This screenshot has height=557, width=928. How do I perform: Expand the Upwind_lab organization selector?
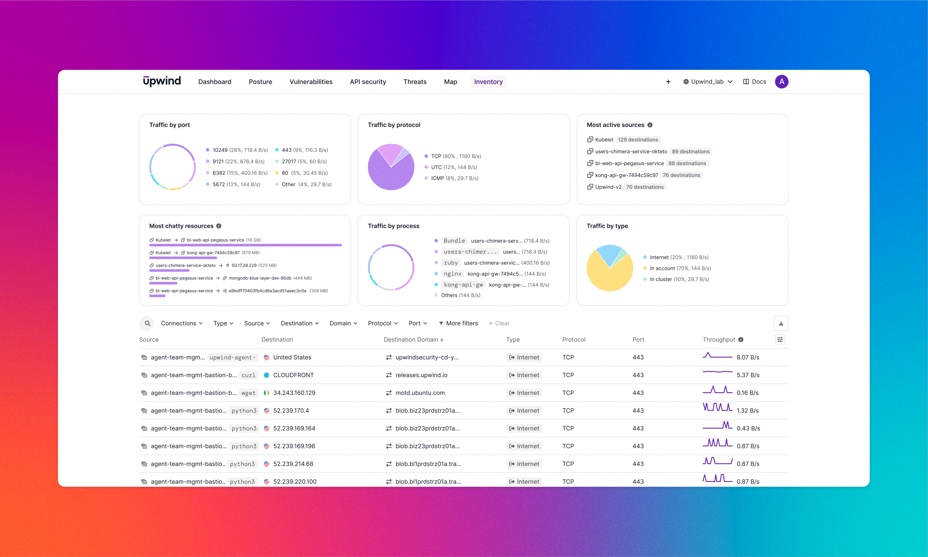coord(708,82)
